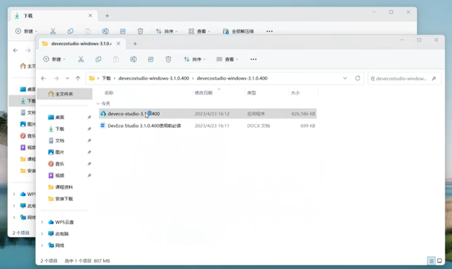
Task: Open the 新建 menu in front window
Action: pos(54,59)
